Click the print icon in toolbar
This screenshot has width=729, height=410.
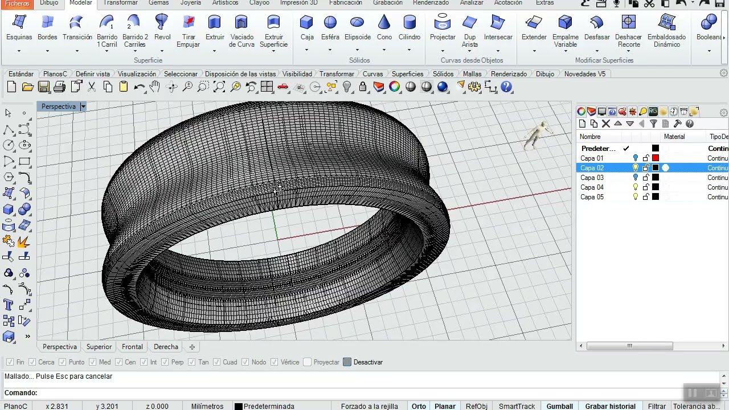pyautogui.click(x=59, y=87)
